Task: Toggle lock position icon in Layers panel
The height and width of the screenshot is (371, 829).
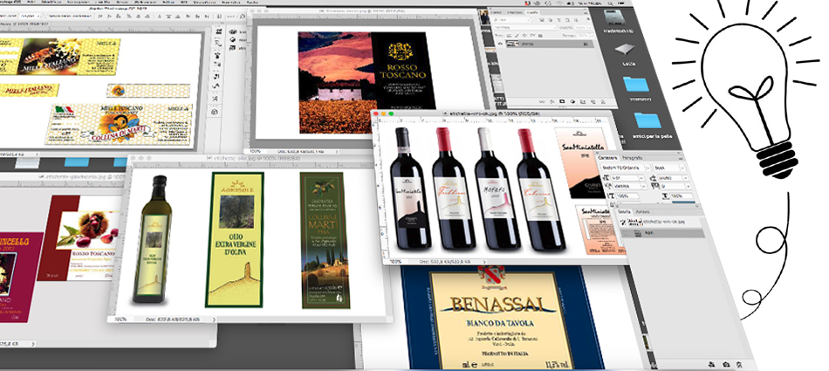Action: (x=524, y=36)
